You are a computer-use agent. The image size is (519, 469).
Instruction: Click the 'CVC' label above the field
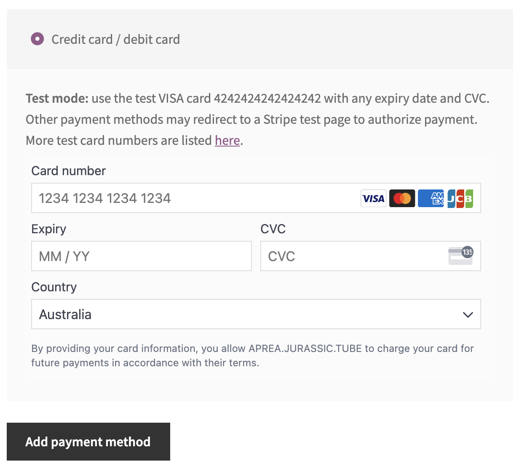pyautogui.click(x=273, y=229)
